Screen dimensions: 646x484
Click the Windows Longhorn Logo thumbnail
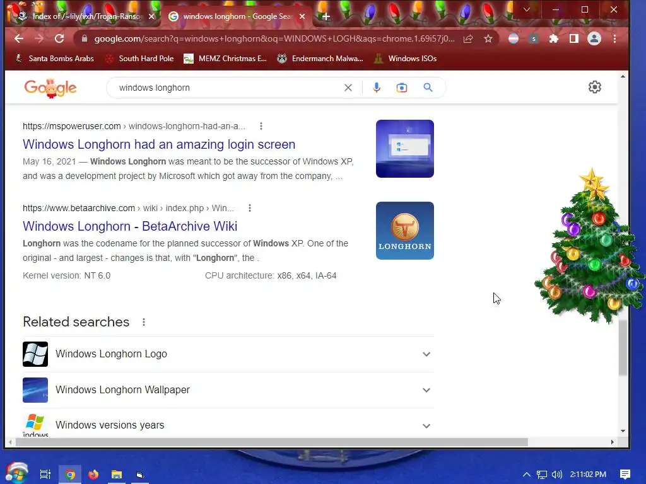click(35, 354)
